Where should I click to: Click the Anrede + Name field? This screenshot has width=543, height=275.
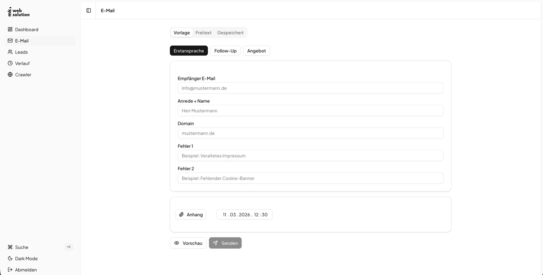click(311, 111)
